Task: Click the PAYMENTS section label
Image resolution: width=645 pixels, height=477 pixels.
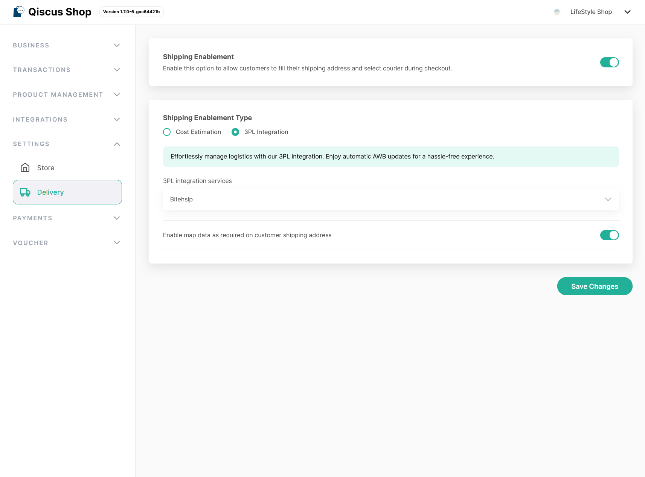Action: point(33,218)
